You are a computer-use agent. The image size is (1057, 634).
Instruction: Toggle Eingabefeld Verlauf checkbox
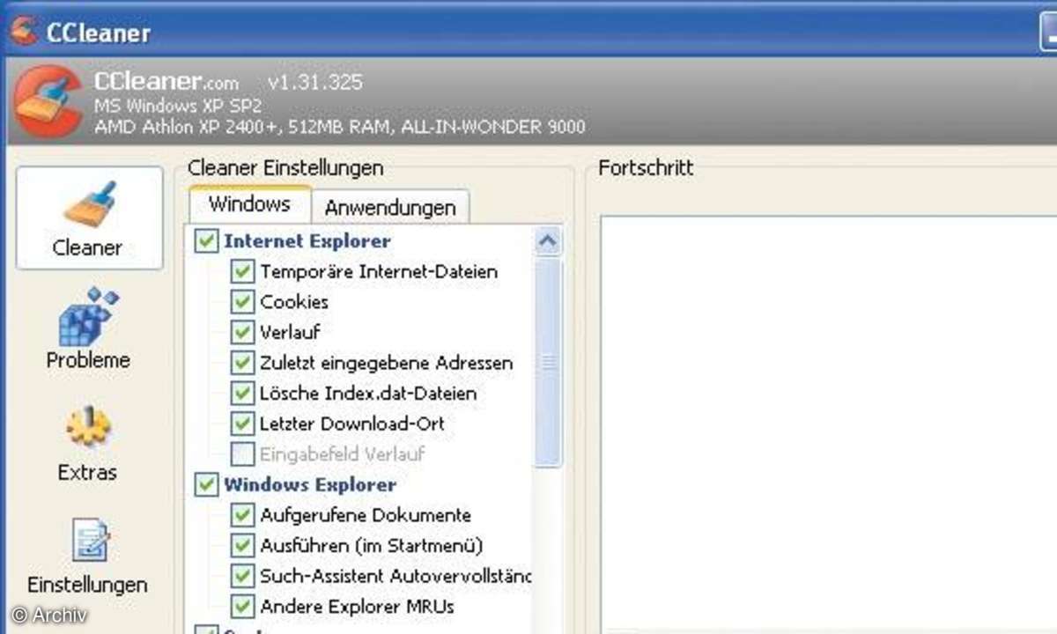tap(242, 453)
